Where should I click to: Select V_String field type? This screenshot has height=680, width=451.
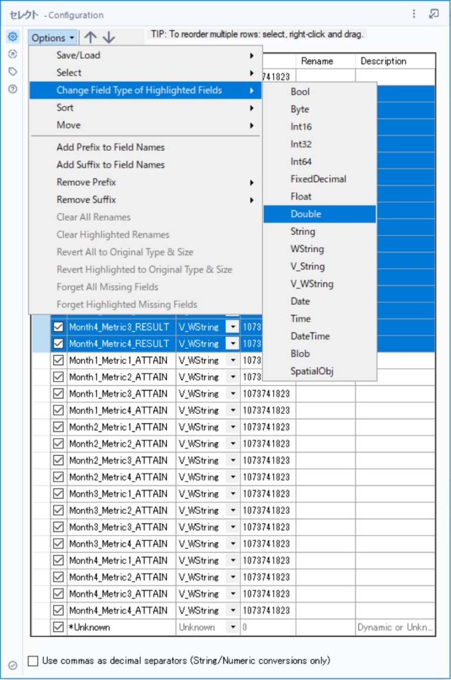point(319,266)
